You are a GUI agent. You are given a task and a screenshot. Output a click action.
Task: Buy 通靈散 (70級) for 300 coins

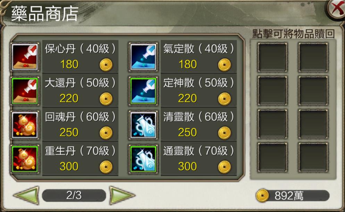coord(199,159)
